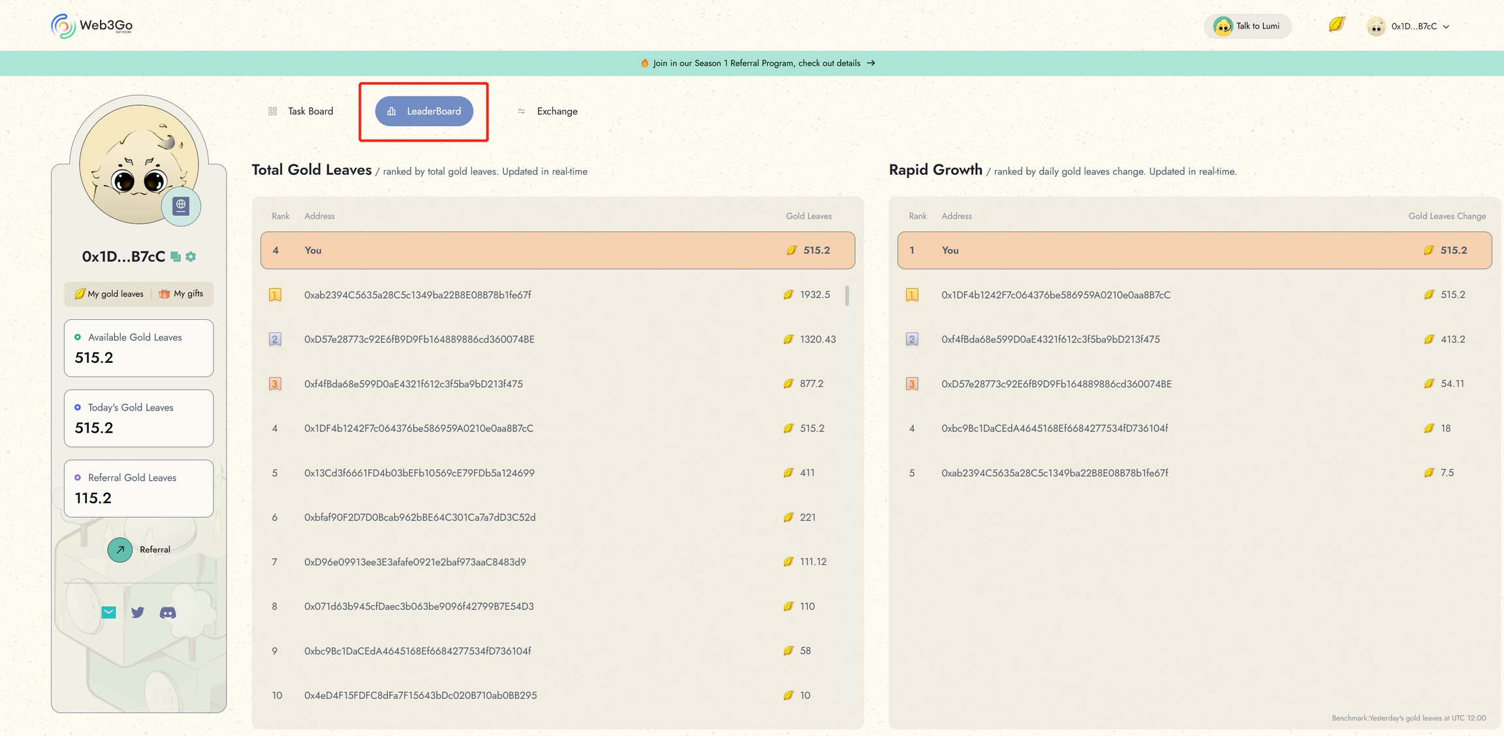Open the Task Board tab
Screen dimensions: 1504x736
pyautogui.click(x=301, y=112)
